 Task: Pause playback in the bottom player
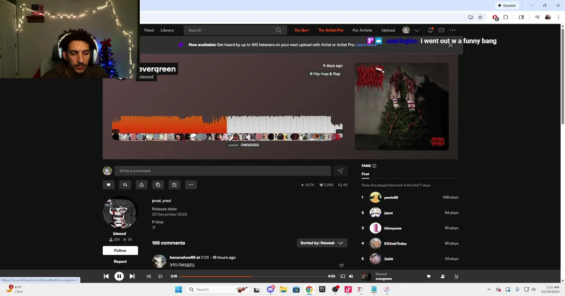click(119, 276)
